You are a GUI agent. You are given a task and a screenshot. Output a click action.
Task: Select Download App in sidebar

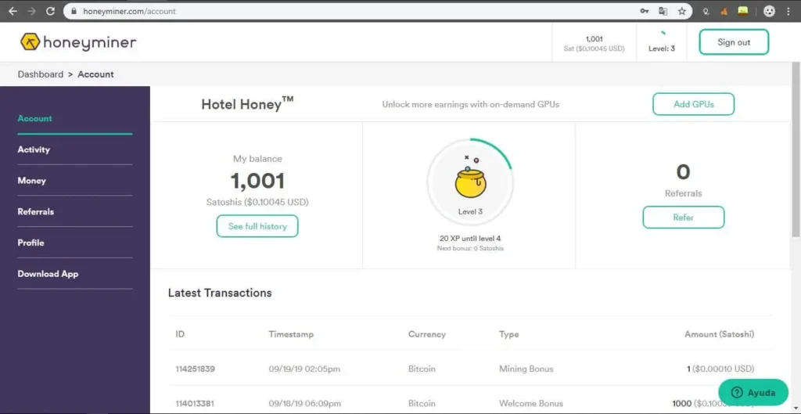pos(48,274)
